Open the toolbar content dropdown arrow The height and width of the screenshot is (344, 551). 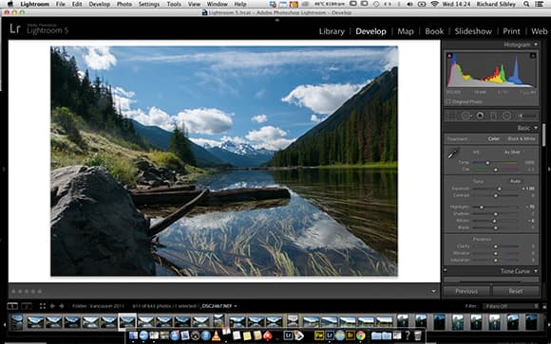click(x=433, y=291)
